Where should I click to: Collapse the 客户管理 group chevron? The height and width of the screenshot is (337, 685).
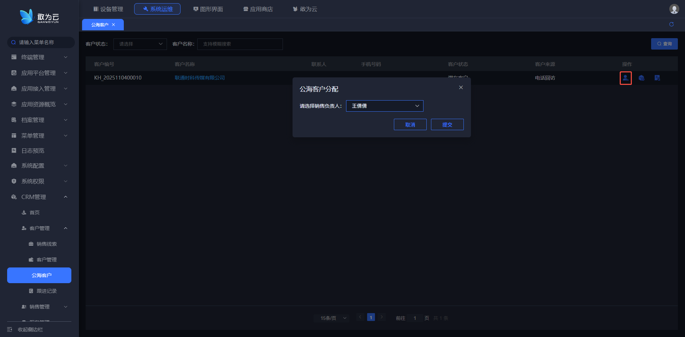pos(66,228)
